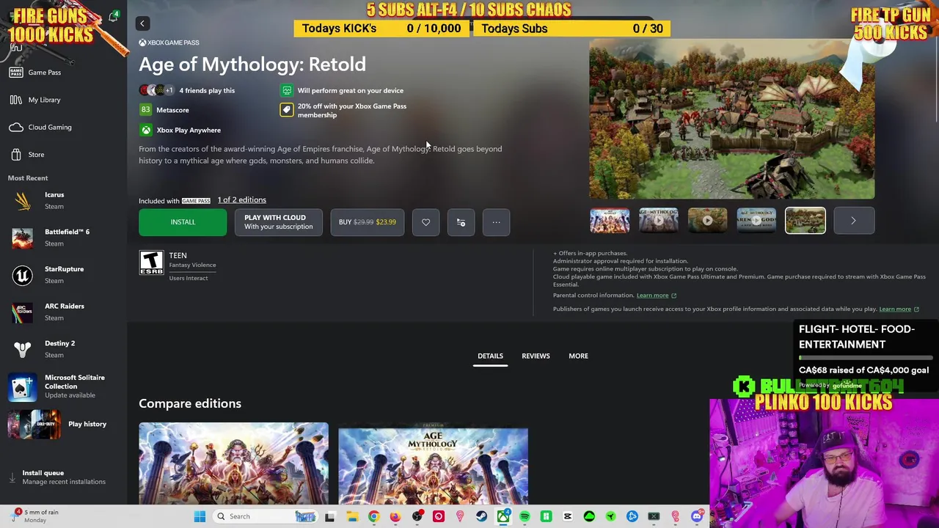
Task: Click PLAY WITH CLOUD button
Action: [x=278, y=222]
